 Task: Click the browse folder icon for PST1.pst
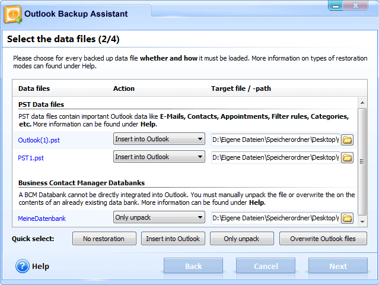click(347, 157)
